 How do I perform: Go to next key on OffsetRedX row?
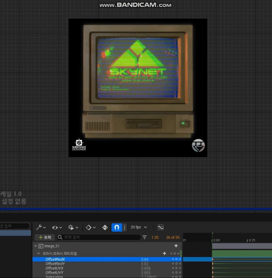180,259
